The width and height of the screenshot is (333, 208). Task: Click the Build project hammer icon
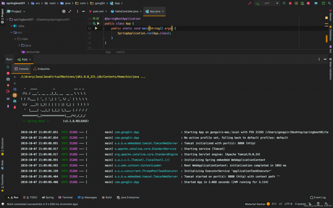point(249,3)
